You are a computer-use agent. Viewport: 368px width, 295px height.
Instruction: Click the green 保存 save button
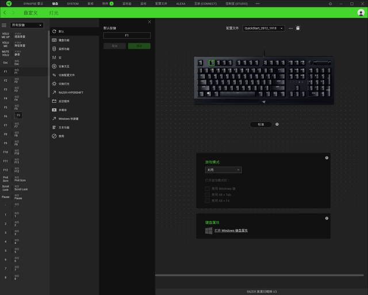tap(139, 46)
